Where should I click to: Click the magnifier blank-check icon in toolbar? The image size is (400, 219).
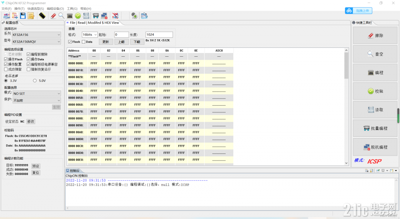pyautogui.click(x=61, y=16)
